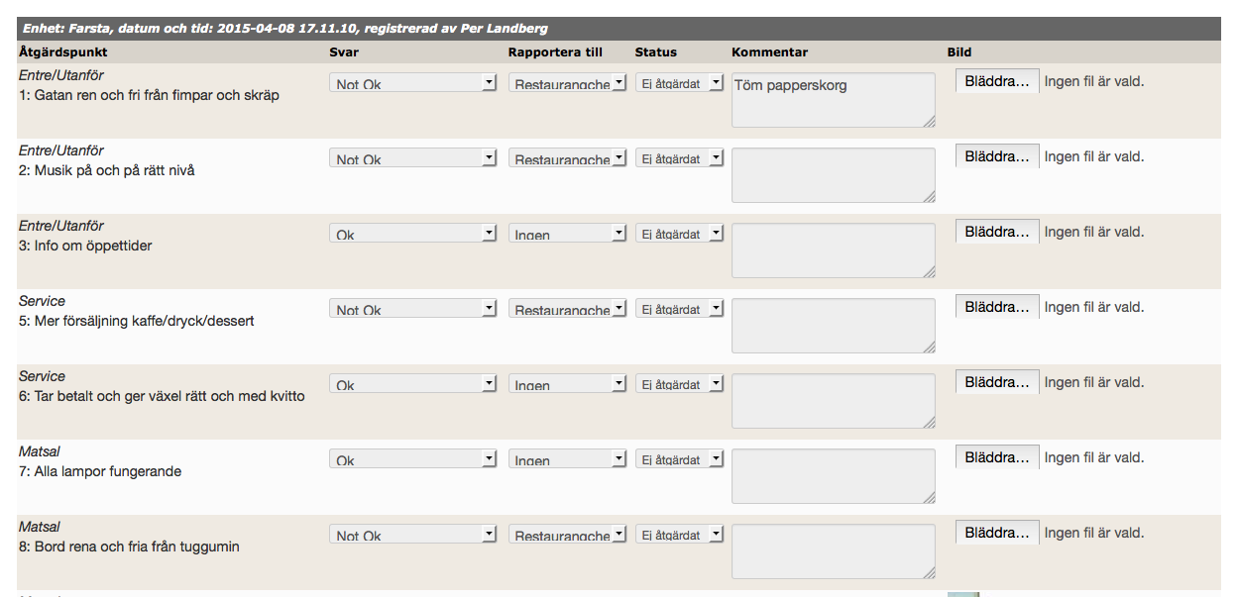Focus comment field for Info om öppettider
The width and height of the screenshot is (1240, 597).
(833, 250)
